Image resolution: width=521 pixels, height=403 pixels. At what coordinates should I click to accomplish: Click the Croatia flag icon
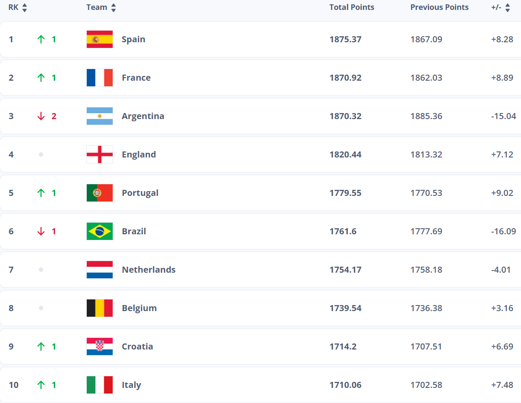pyautogui.click(x=100, y=346)
